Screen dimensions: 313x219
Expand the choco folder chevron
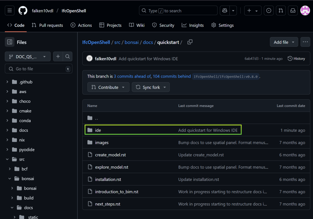(x=7, y=101)
